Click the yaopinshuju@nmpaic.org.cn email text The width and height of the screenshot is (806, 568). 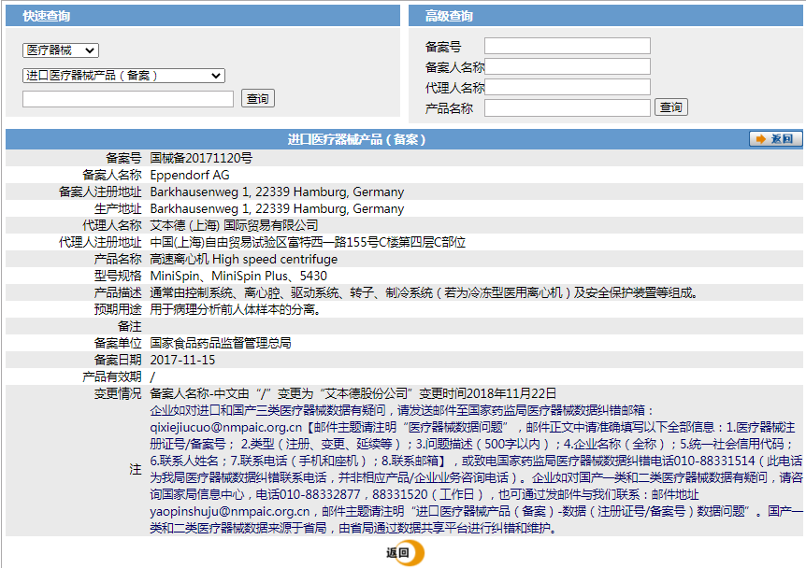[230, 512]
